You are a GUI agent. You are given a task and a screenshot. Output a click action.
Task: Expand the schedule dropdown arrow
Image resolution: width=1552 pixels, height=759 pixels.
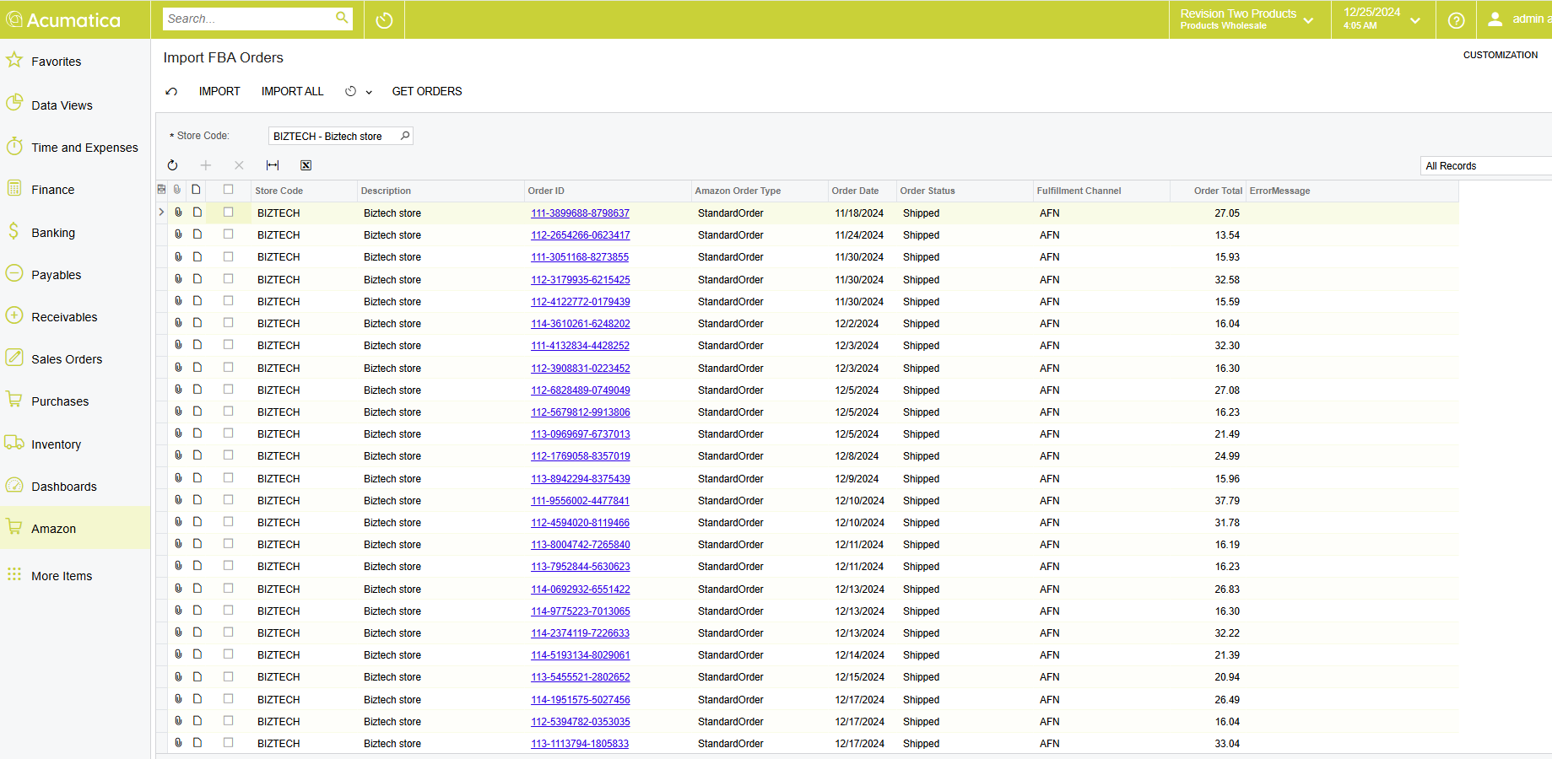point(369,92)
